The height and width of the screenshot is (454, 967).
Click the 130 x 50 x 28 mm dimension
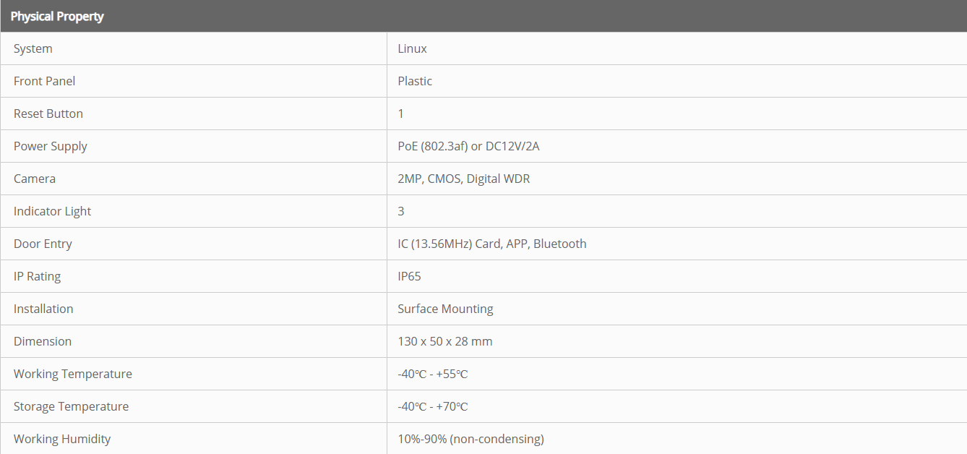[444, 341]
